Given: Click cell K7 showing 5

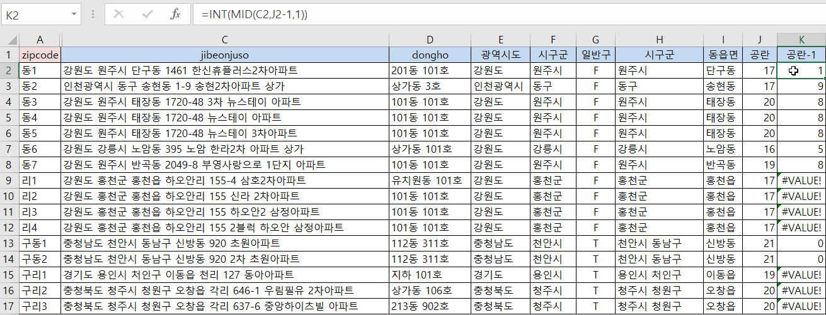Looking at the screenshot, I should click(x=801, y=149).
